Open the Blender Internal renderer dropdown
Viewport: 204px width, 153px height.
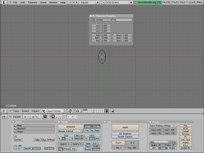tap(71, 131)
